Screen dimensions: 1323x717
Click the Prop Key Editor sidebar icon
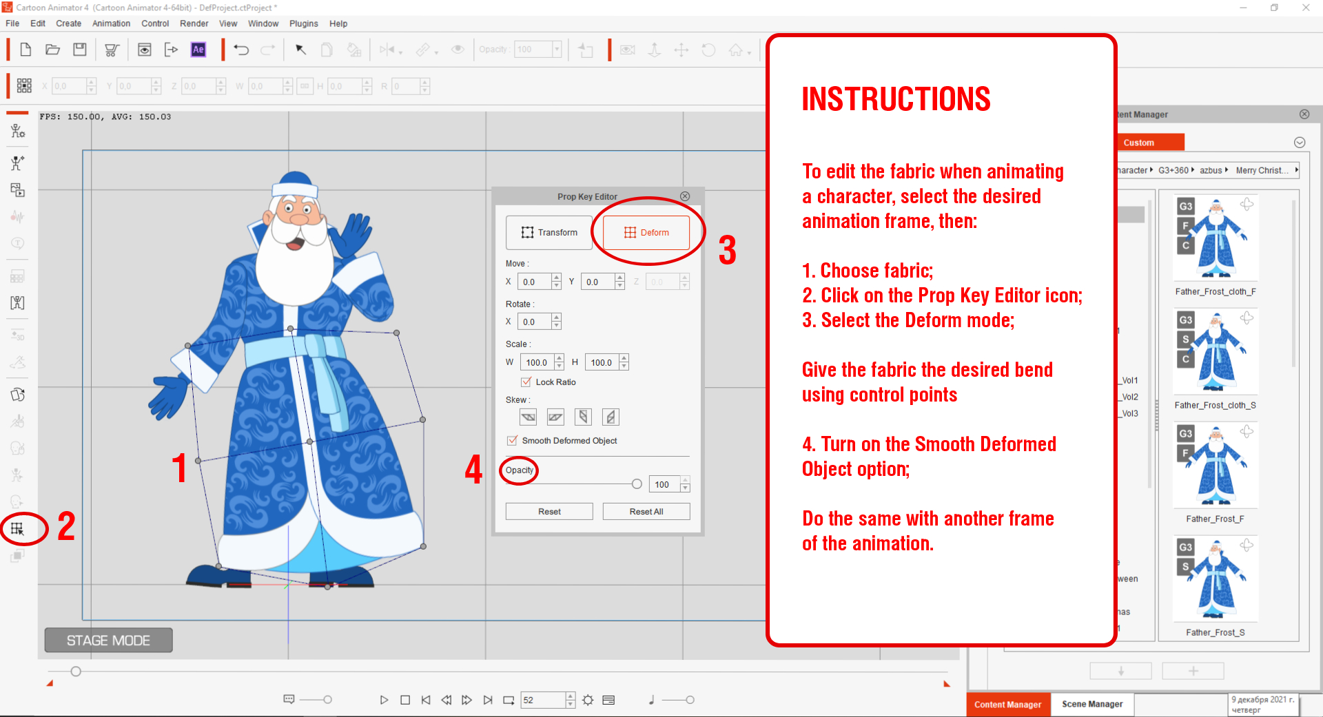[x=18, y=529]
